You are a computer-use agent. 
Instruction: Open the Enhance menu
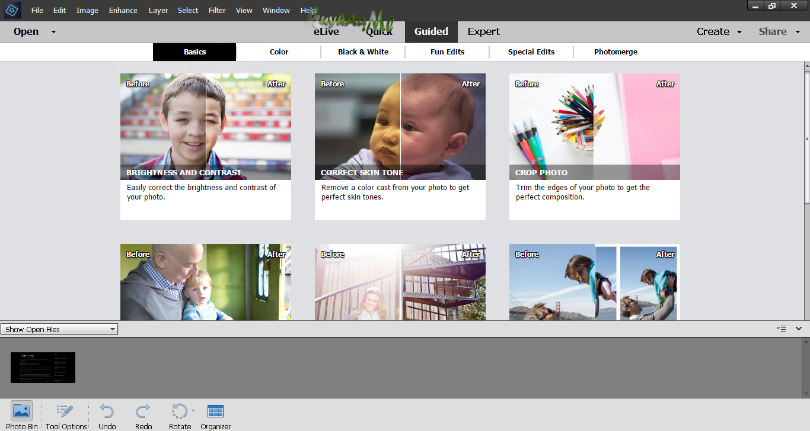(x=123, y=10)
